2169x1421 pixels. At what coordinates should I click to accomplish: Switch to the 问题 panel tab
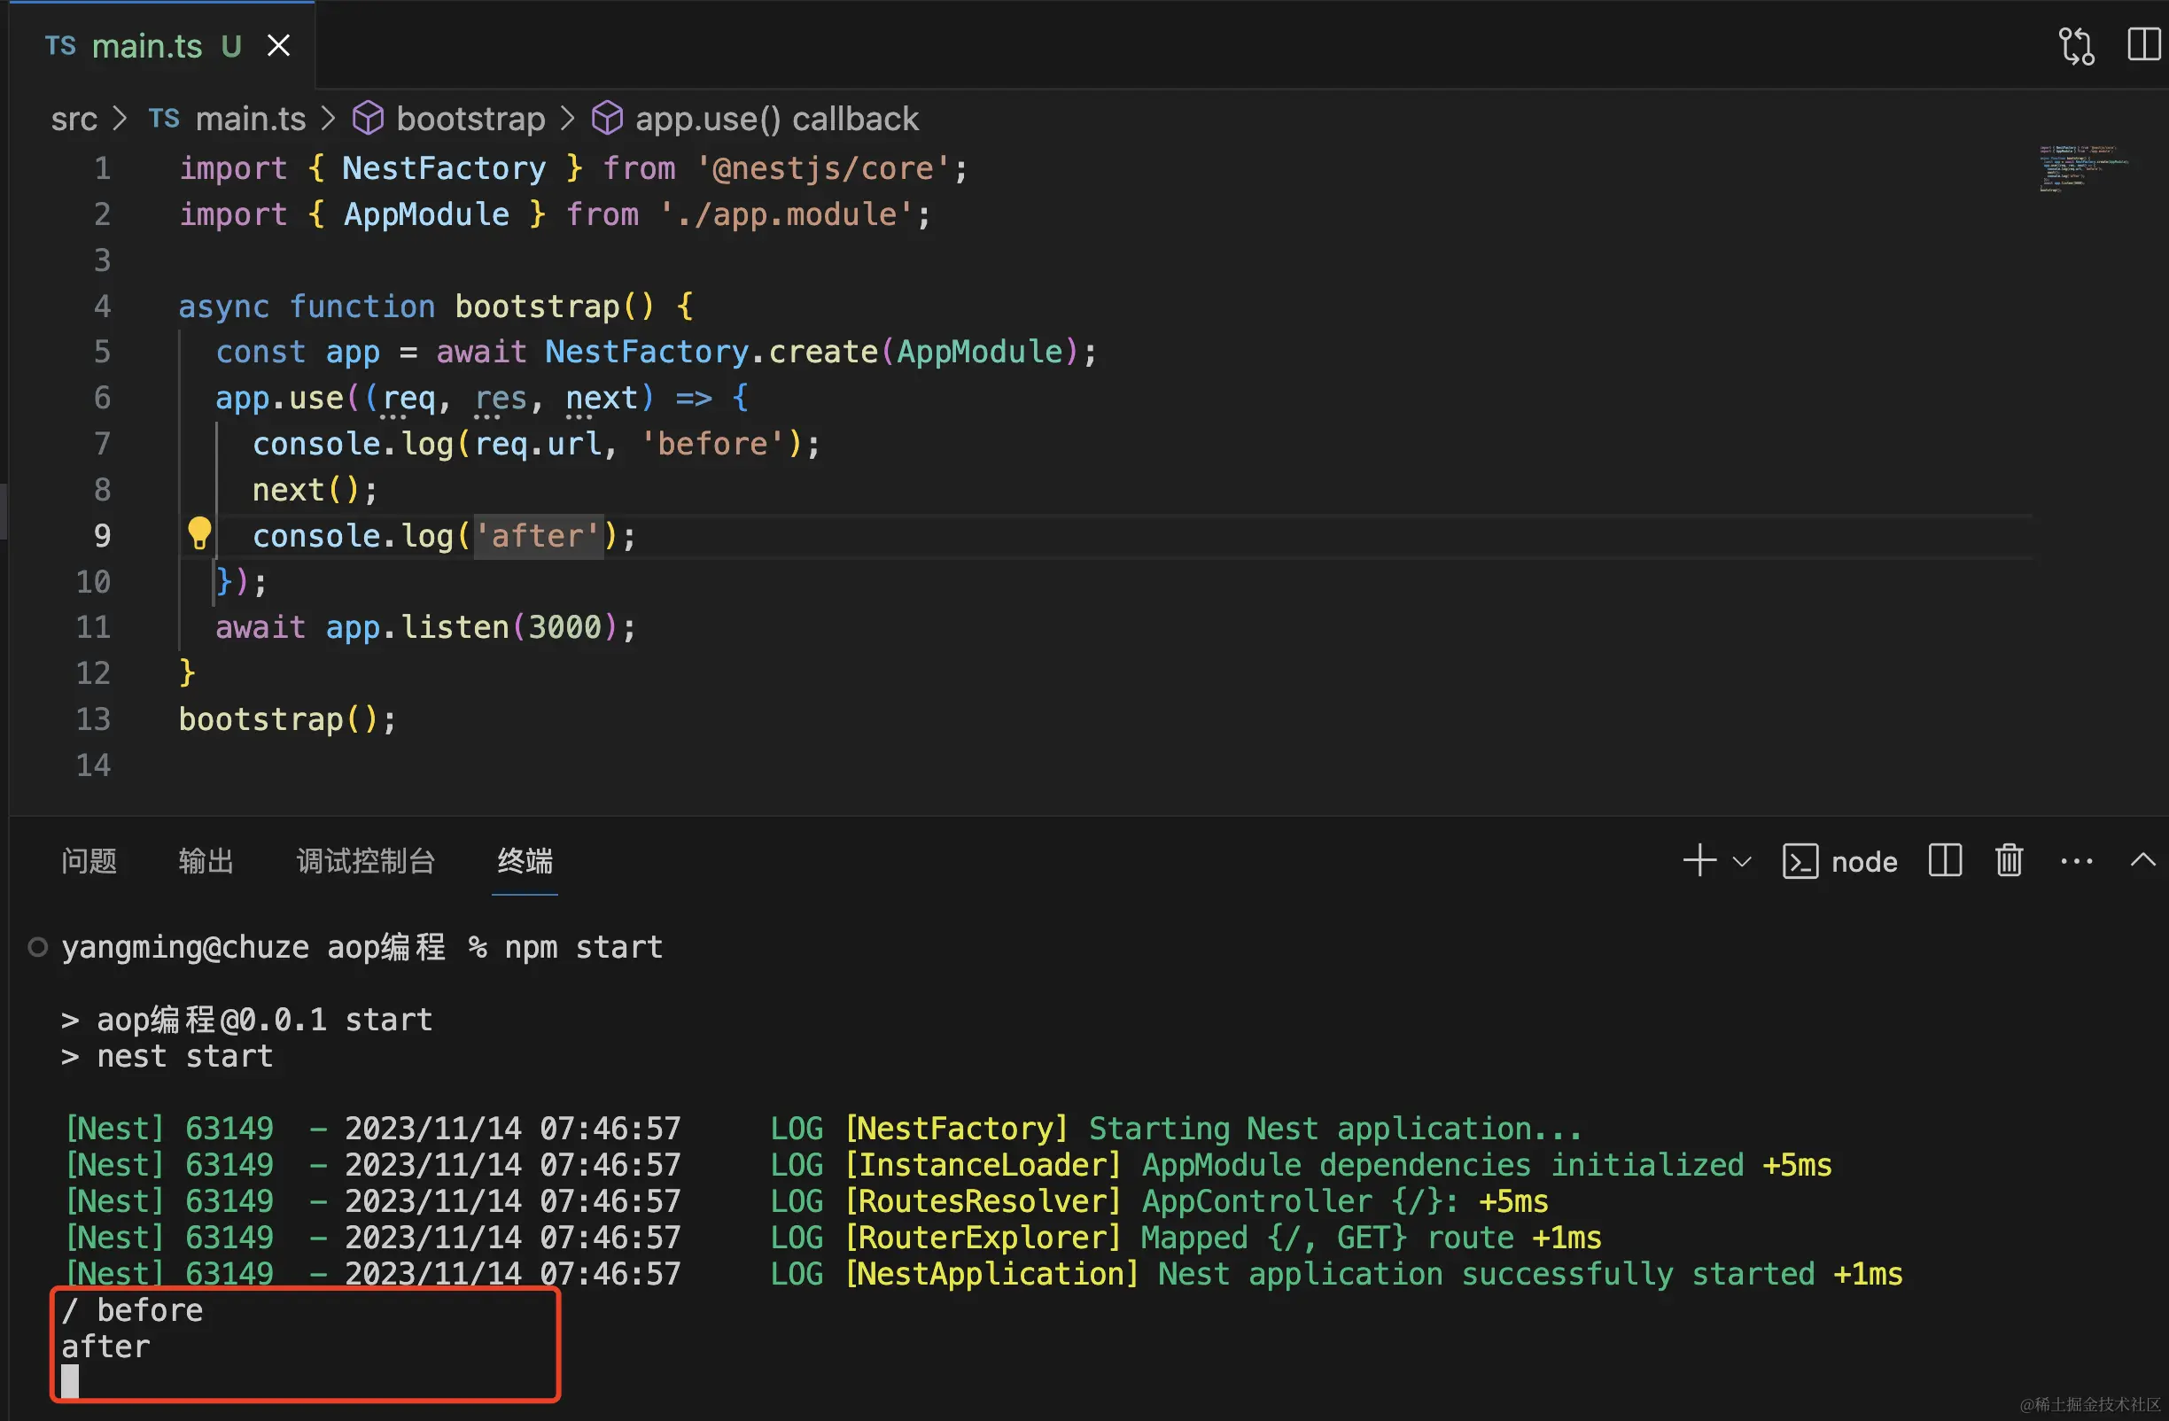(89, 860)
